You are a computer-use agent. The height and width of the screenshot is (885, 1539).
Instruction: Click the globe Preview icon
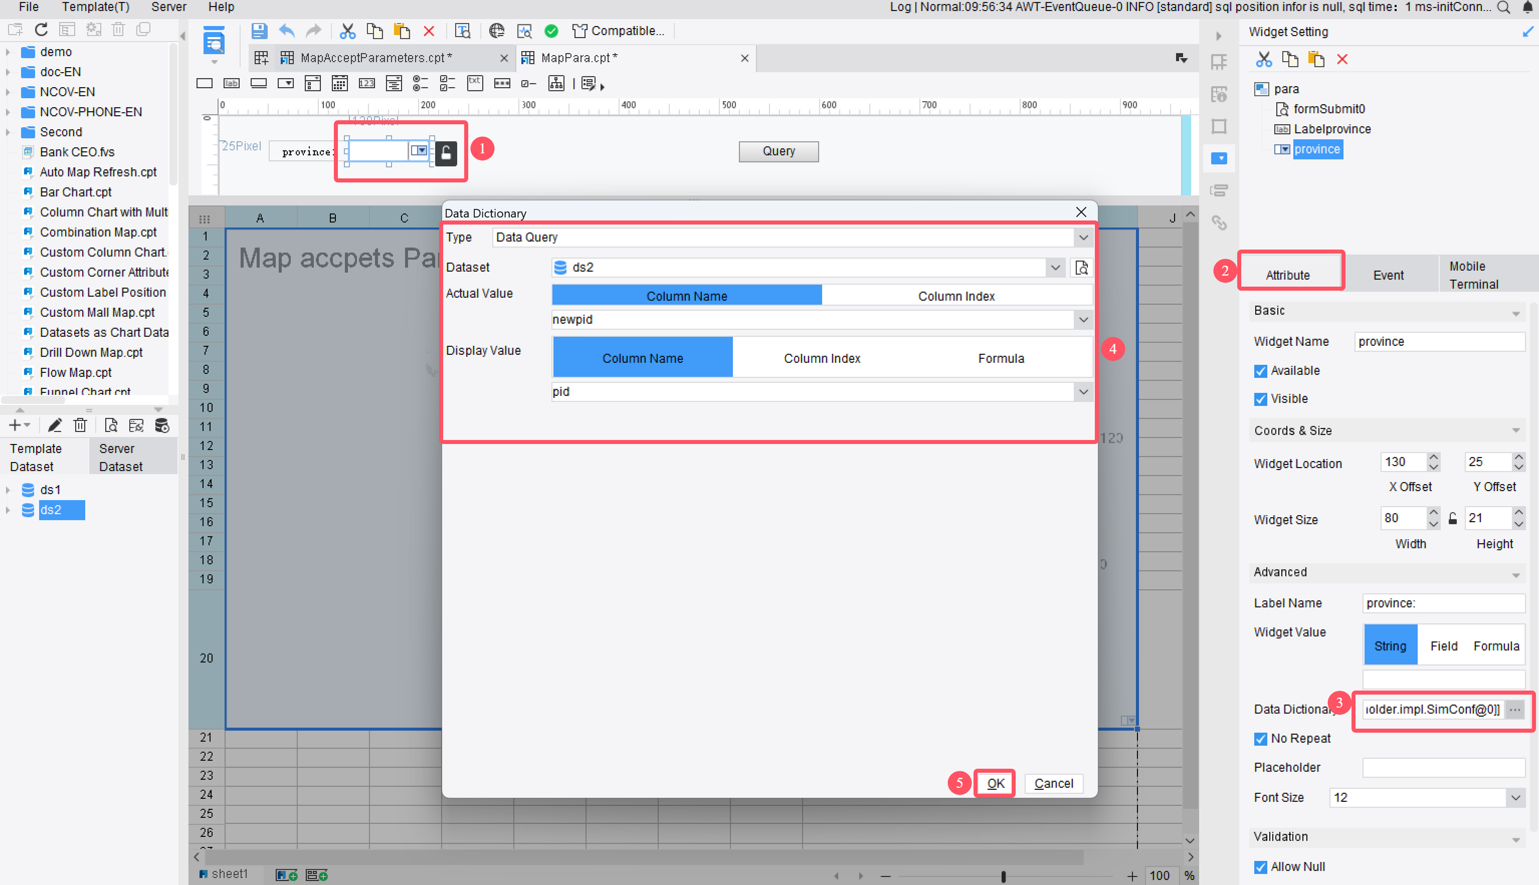(x=497, y=31)
